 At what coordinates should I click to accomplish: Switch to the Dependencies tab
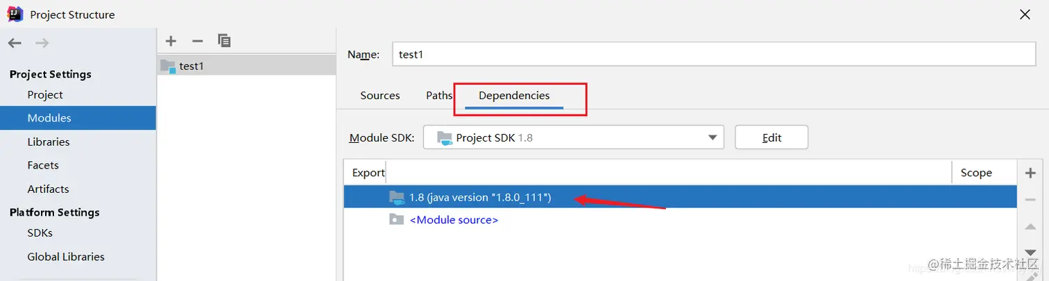(514, 96)
